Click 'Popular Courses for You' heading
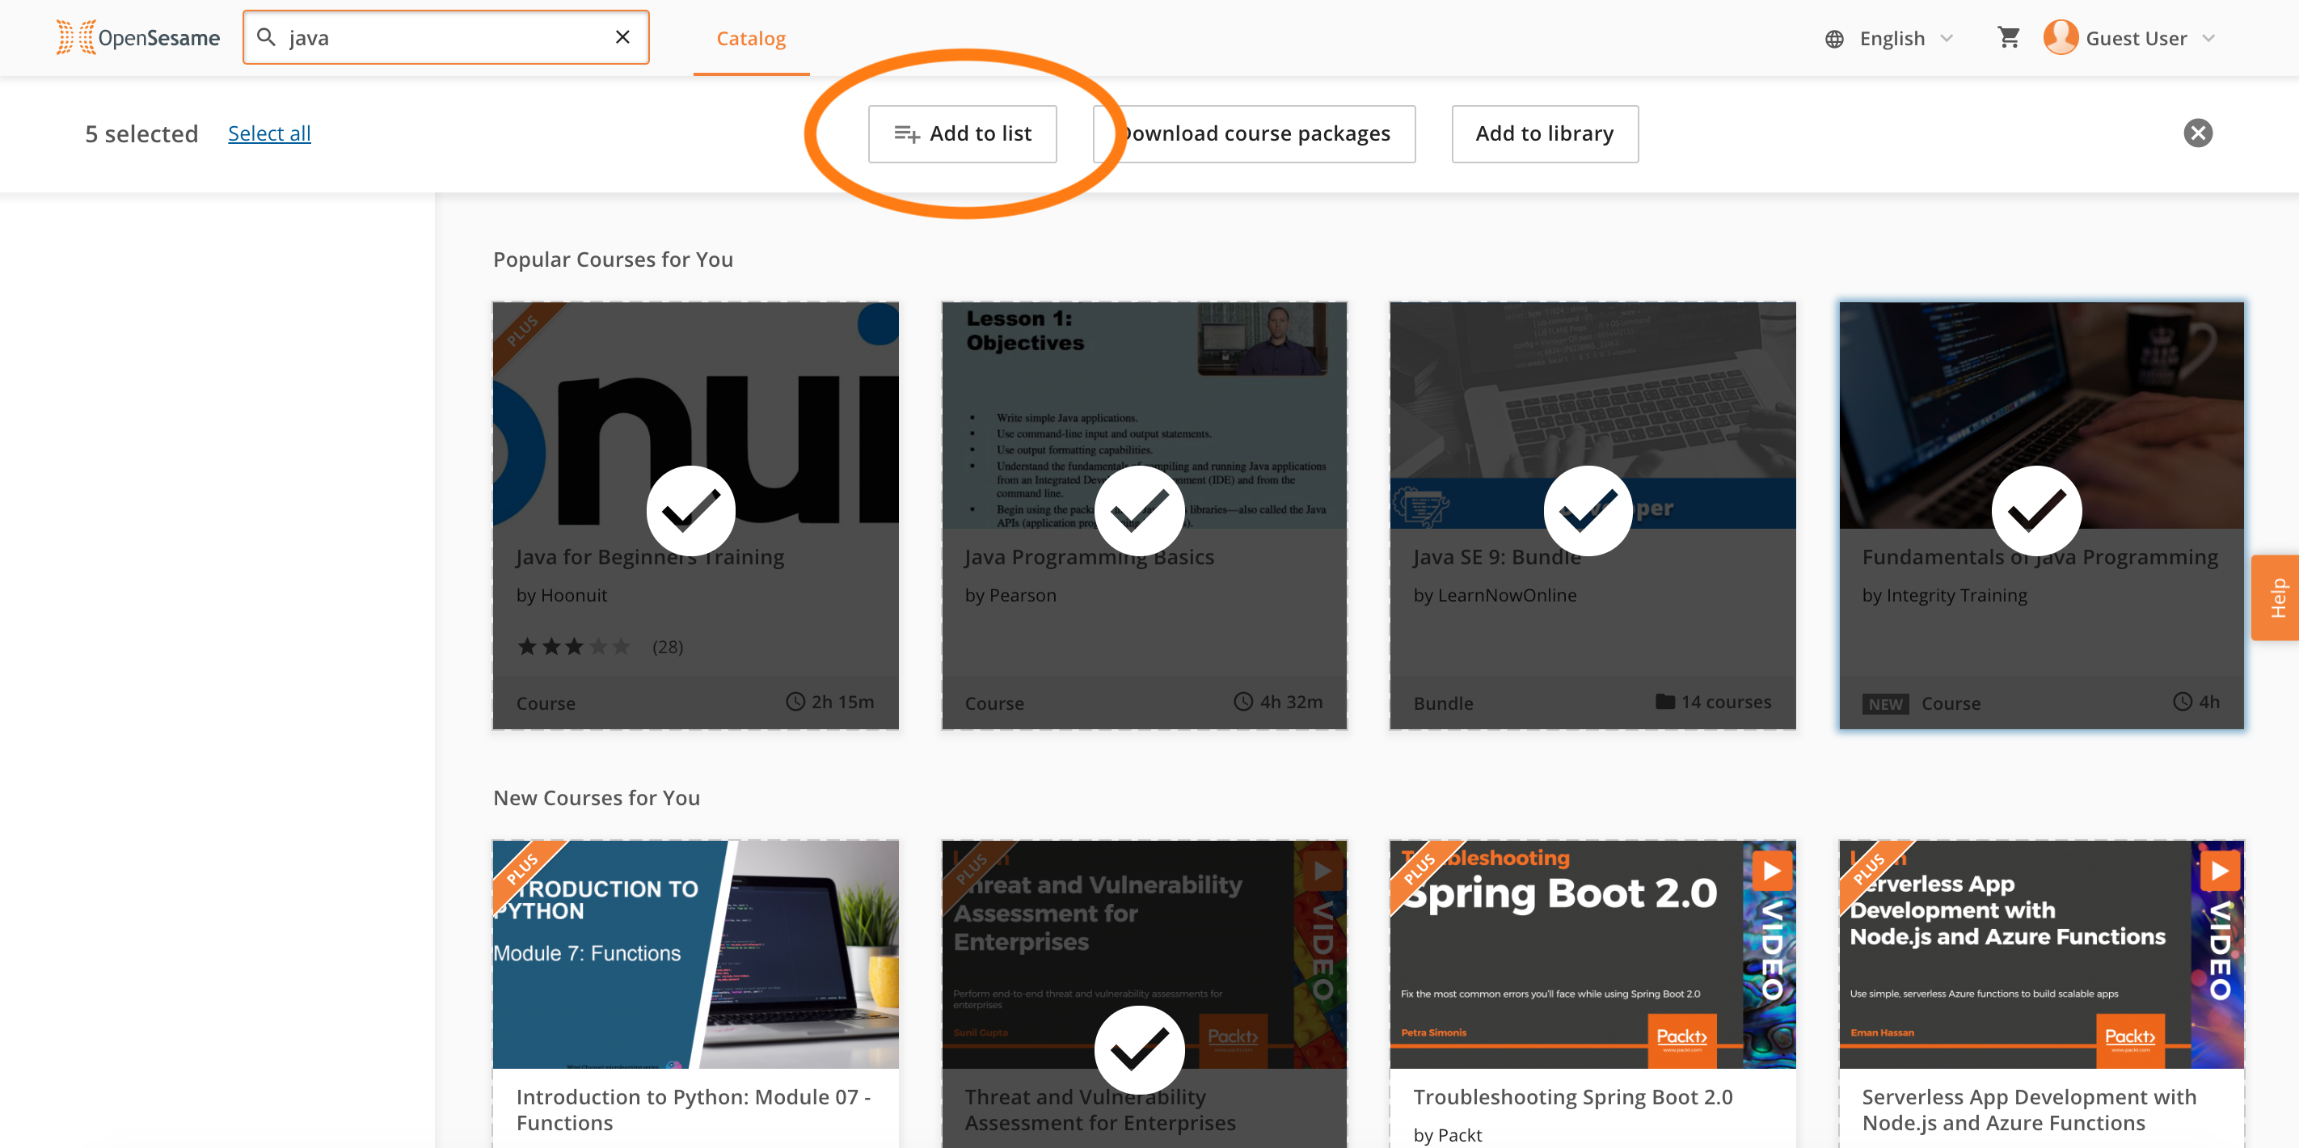 tap(613, 260)
